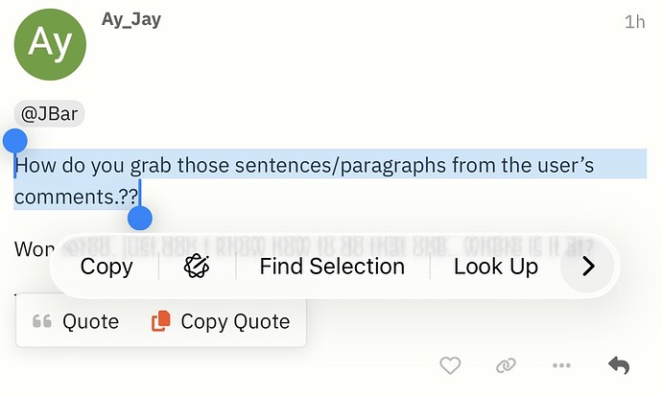Click the bottom selection end handle

pyautogui.click(x=140, y=218)
